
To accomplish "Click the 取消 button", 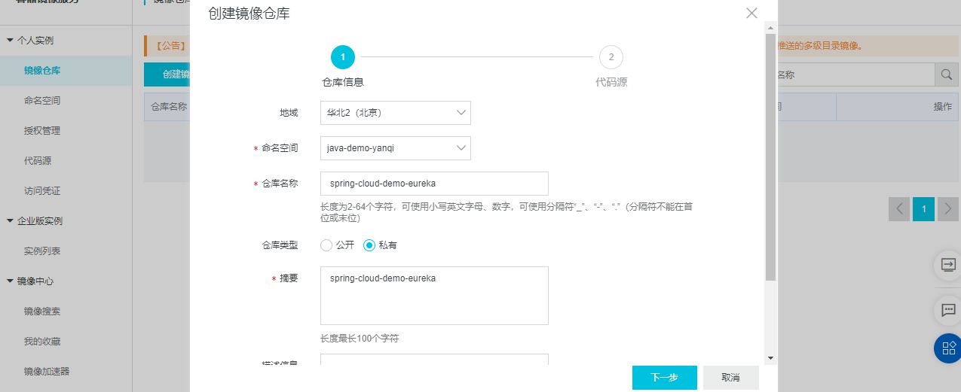I will click(730, 378).
